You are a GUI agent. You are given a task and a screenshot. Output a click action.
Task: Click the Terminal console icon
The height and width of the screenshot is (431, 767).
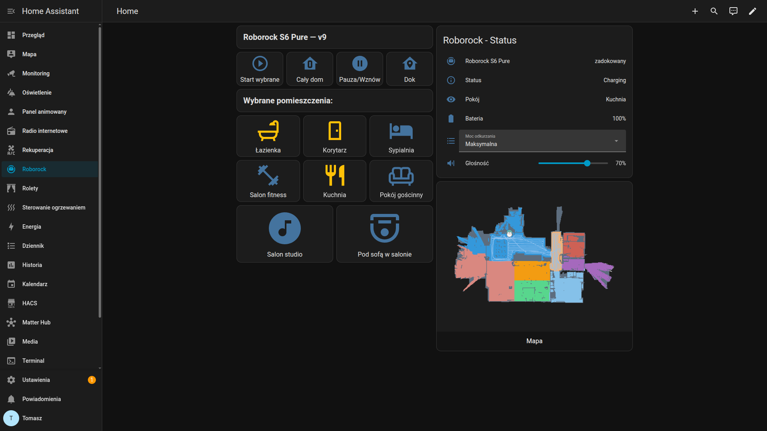pos(11,361)
